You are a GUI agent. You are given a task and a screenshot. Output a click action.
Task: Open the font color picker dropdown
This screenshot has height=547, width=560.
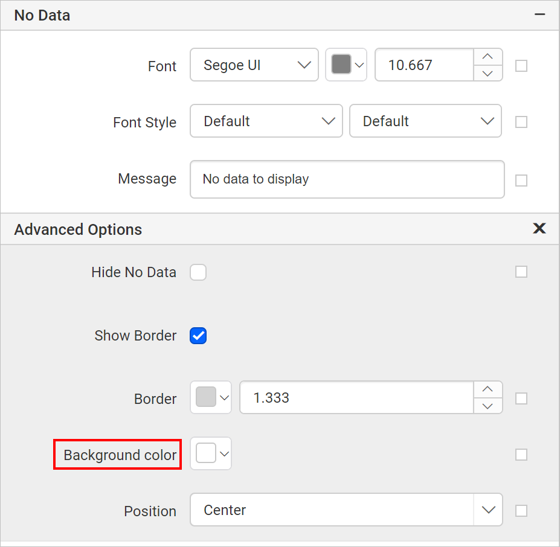(x=346, y=65)
